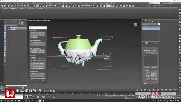Open the Modifiers menu
The height and width of the screenshot is (102, 181).
[34, 3]
